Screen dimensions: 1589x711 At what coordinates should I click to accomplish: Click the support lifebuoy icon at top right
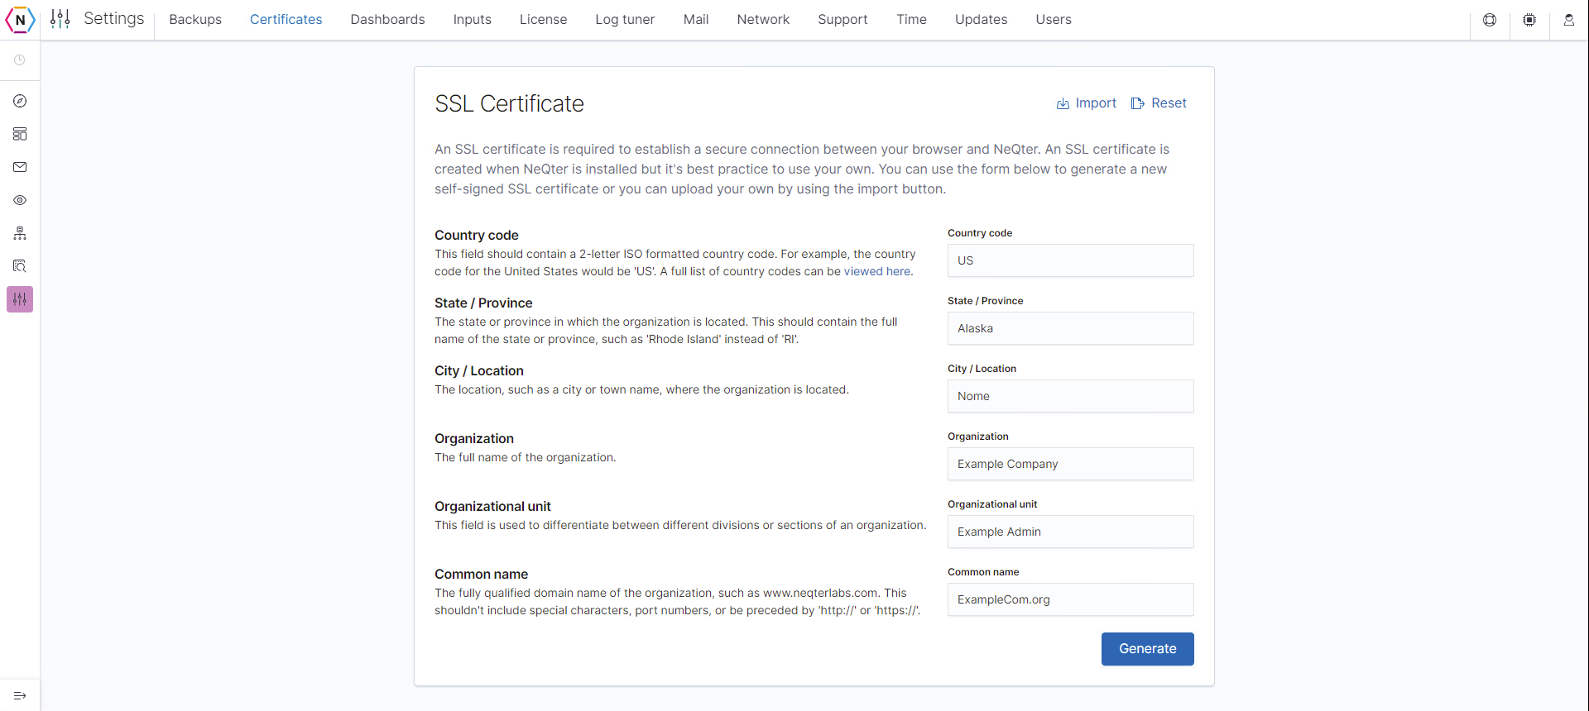1490,20
